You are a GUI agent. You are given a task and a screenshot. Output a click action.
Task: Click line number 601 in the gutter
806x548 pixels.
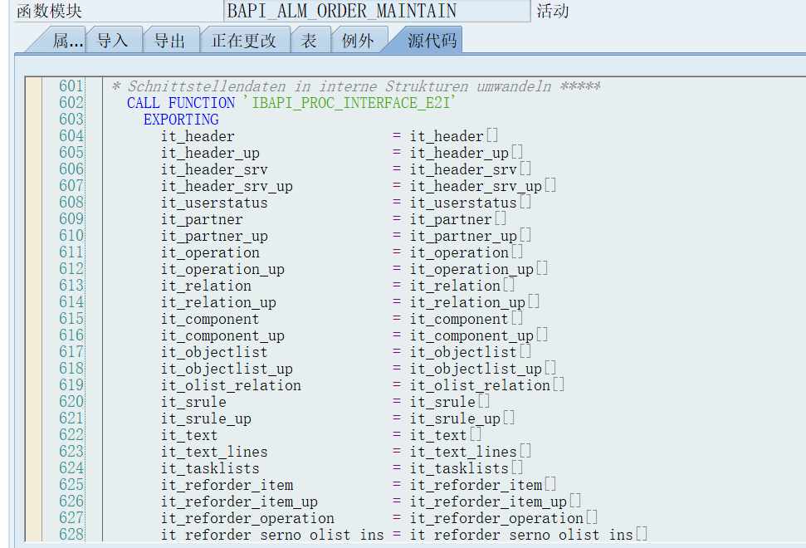click(71, 86)
